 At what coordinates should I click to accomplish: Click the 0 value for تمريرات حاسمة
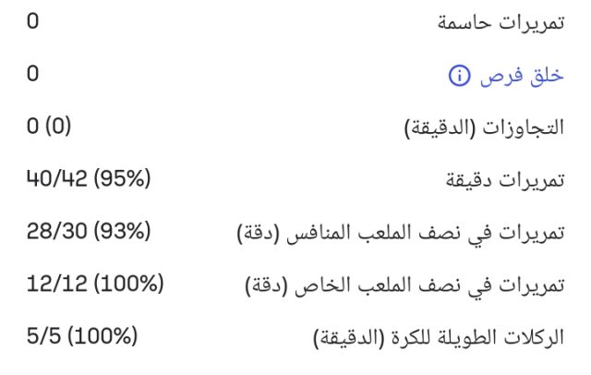pyautogui.click(x=32, y=21)
